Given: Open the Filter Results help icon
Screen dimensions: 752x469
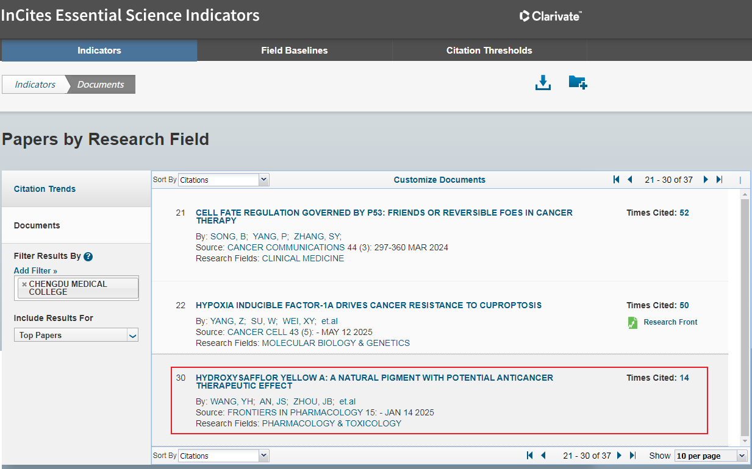Looking at the screenshot, I should tap(88, 256).
